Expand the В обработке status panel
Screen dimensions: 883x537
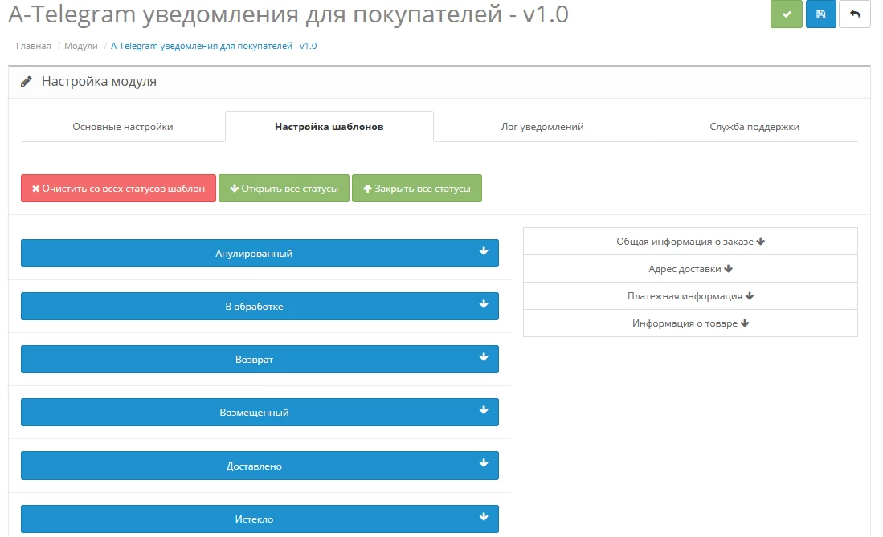coord(260,306)
